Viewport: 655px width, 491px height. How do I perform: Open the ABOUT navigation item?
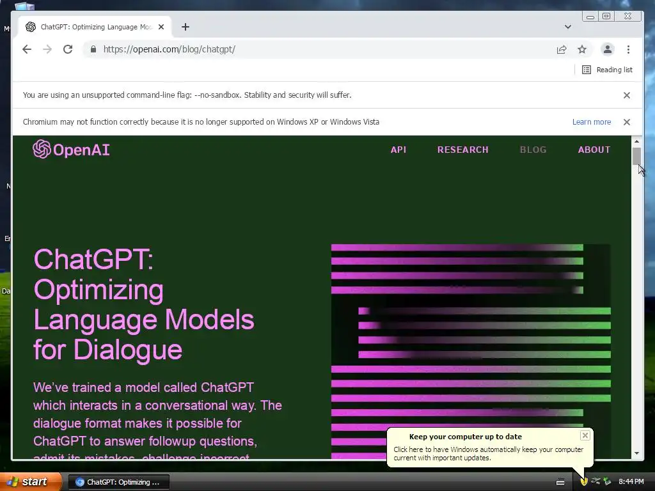pyautogui.click(x=594, y=150)
